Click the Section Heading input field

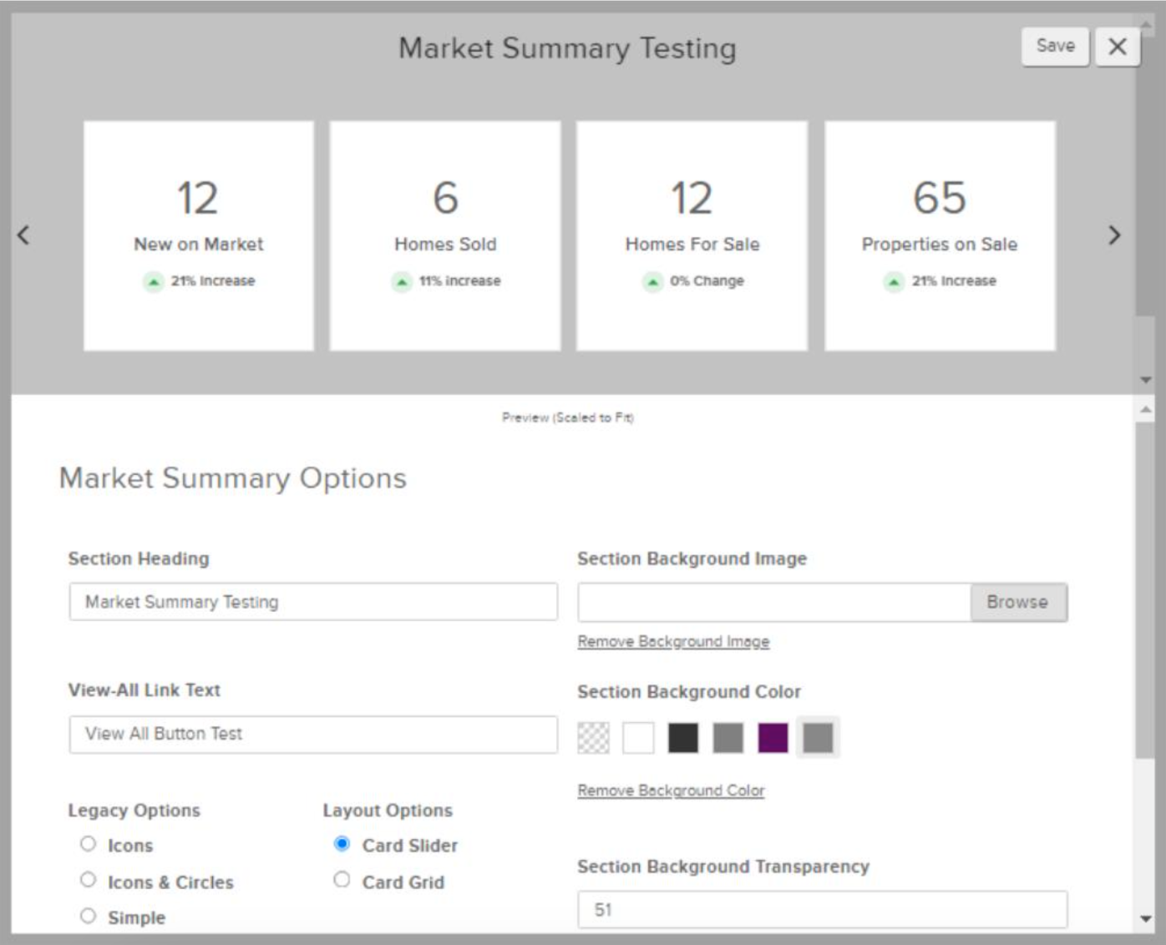(313, 602)
